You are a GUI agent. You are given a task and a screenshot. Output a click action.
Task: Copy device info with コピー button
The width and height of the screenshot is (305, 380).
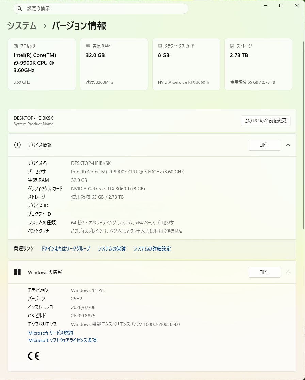[x=264, y=145]
